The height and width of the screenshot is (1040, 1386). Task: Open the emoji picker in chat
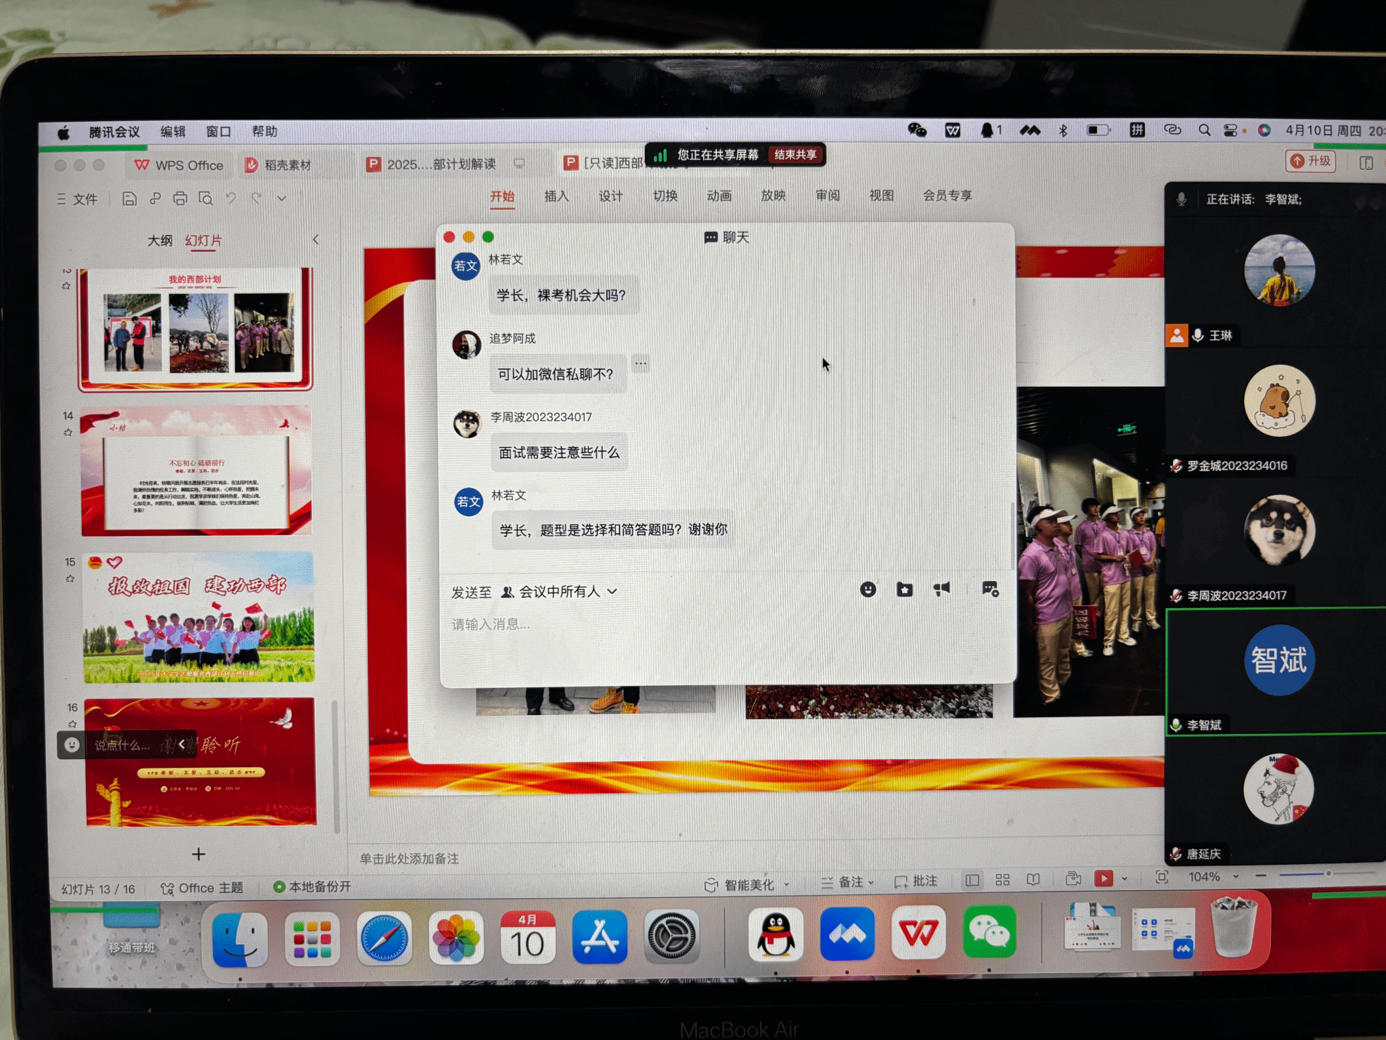click(x=868, y=590)
